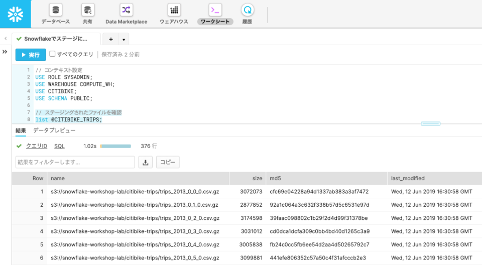482x265 pixels.
Task: Expand the side panel with double chevron
Action: [5, 52]
